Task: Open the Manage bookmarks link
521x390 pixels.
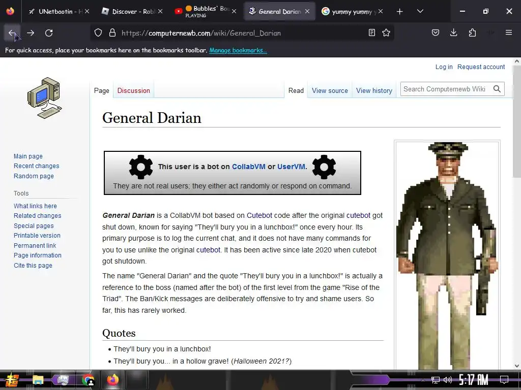Action: point(238,50)
